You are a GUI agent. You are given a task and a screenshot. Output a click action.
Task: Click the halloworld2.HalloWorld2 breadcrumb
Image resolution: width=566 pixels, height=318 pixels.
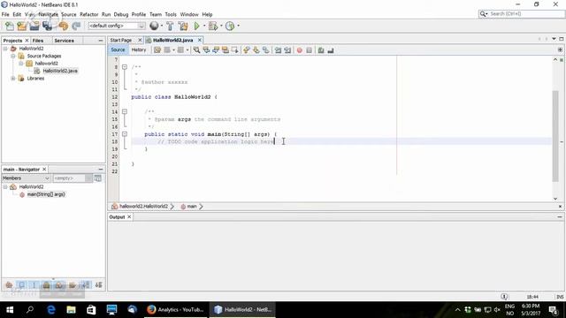click(143, 207)
